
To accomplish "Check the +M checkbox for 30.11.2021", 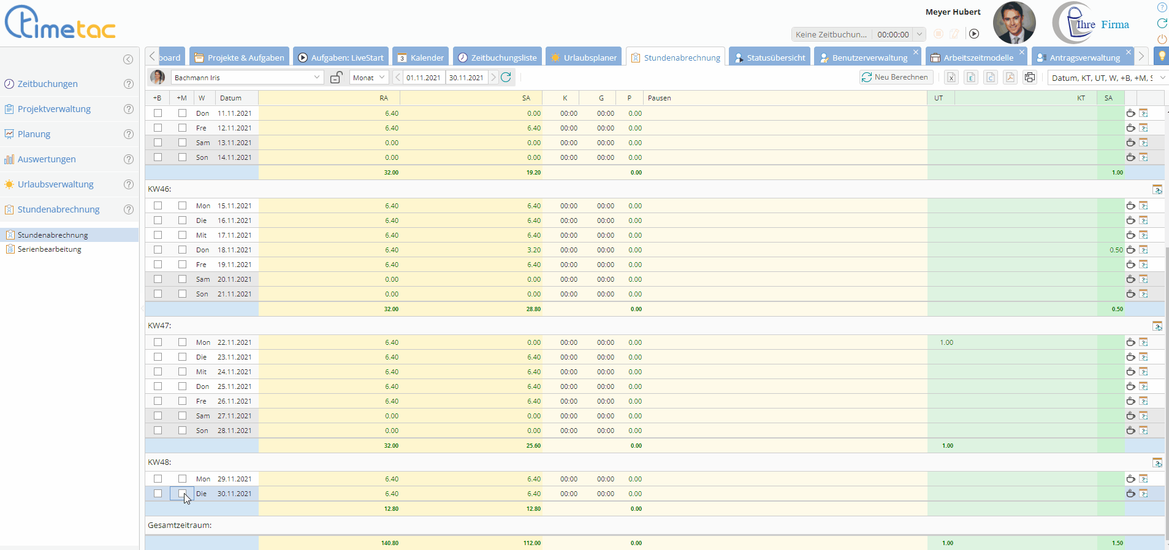I will pyautogui.click(x=182, y=494).
